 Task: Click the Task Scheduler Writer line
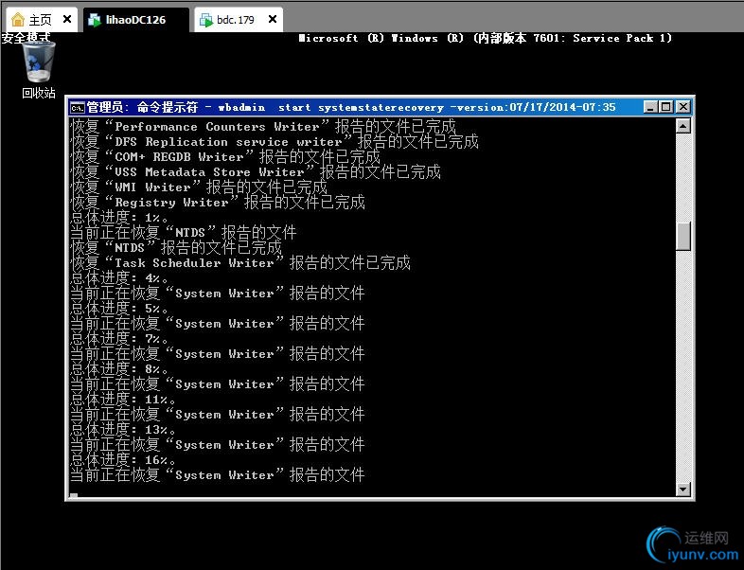coord(240,263)
